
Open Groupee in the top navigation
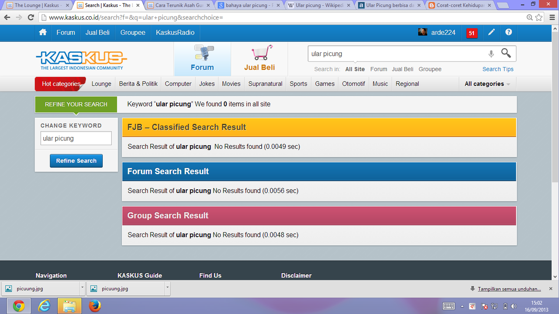click(x=133, y=32)
